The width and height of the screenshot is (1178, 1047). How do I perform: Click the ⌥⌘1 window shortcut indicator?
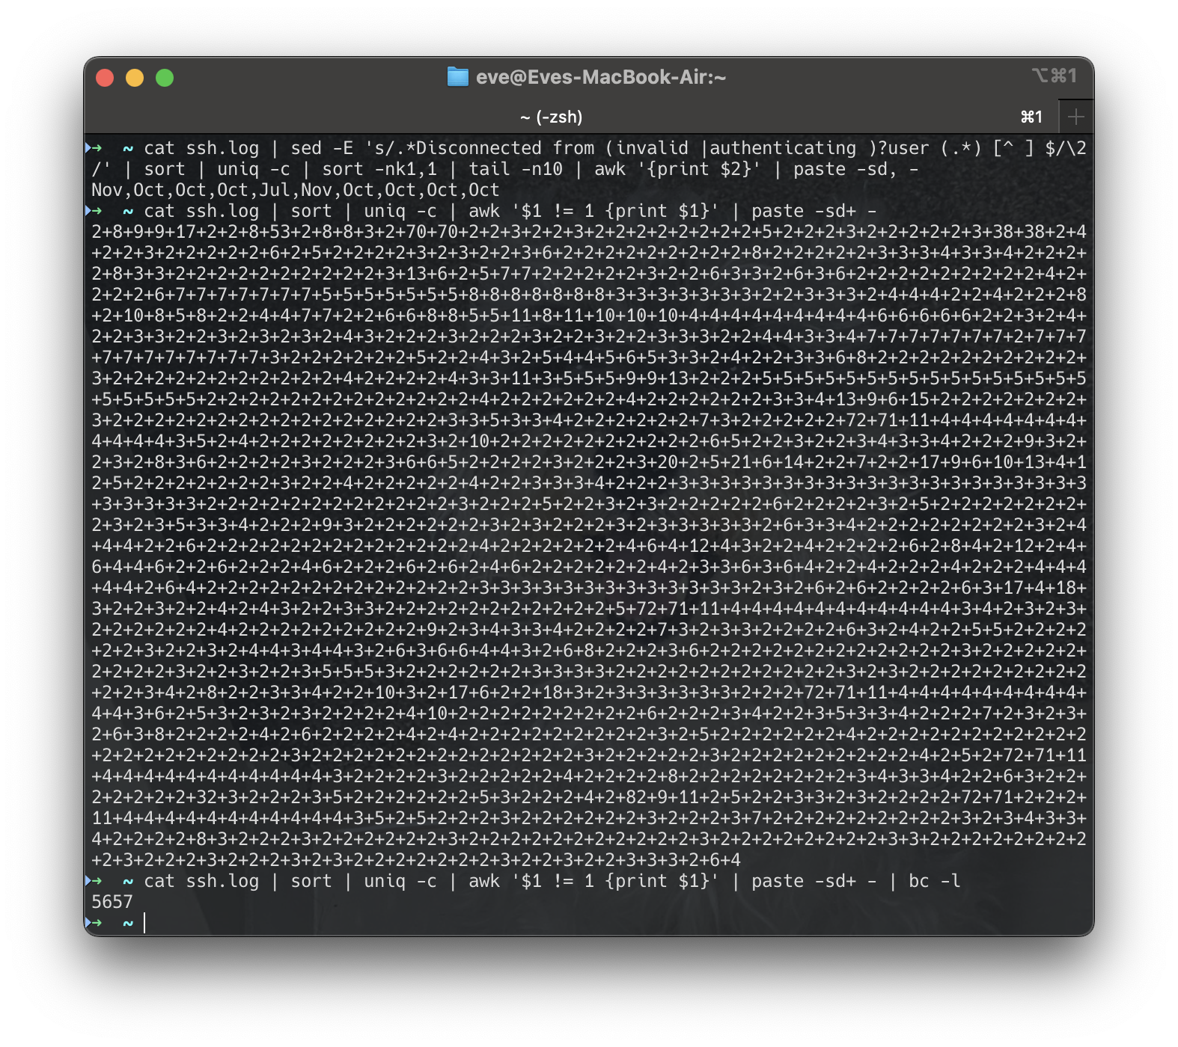pyautogui.click(x=1055, y=76)
